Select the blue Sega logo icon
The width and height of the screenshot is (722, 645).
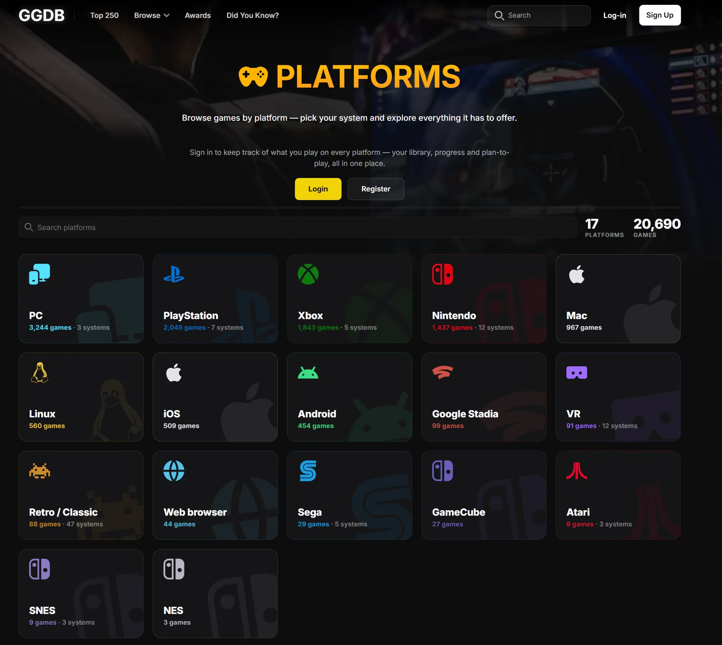coord(308,471)
